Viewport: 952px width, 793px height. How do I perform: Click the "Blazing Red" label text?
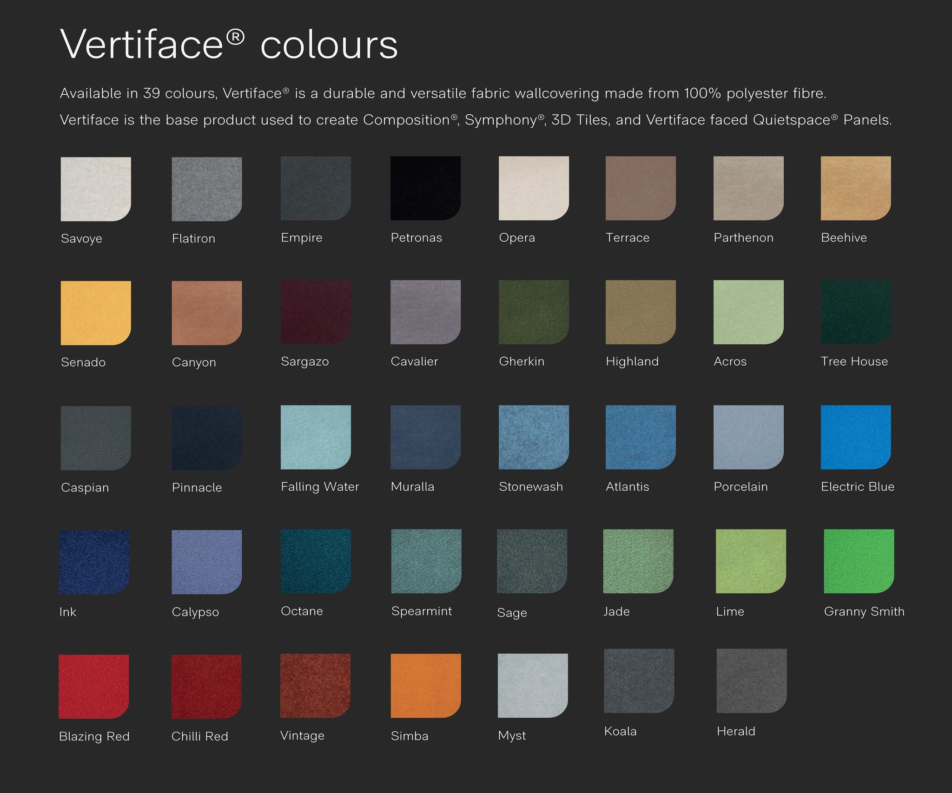[x=94, y=737]
